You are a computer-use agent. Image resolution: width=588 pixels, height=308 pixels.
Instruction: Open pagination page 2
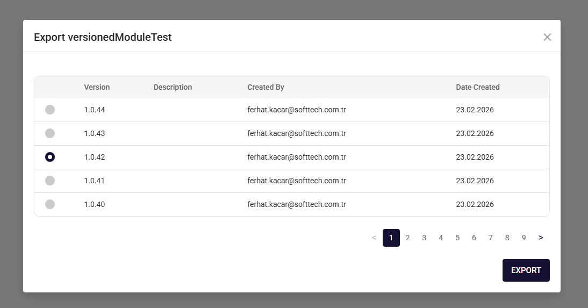407,238
